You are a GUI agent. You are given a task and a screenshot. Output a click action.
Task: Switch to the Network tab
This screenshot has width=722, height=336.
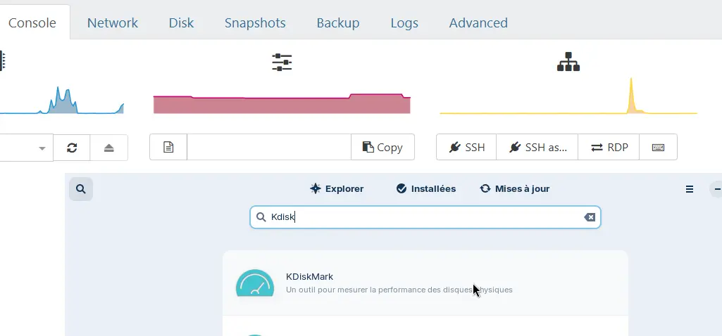coord(113,22)
